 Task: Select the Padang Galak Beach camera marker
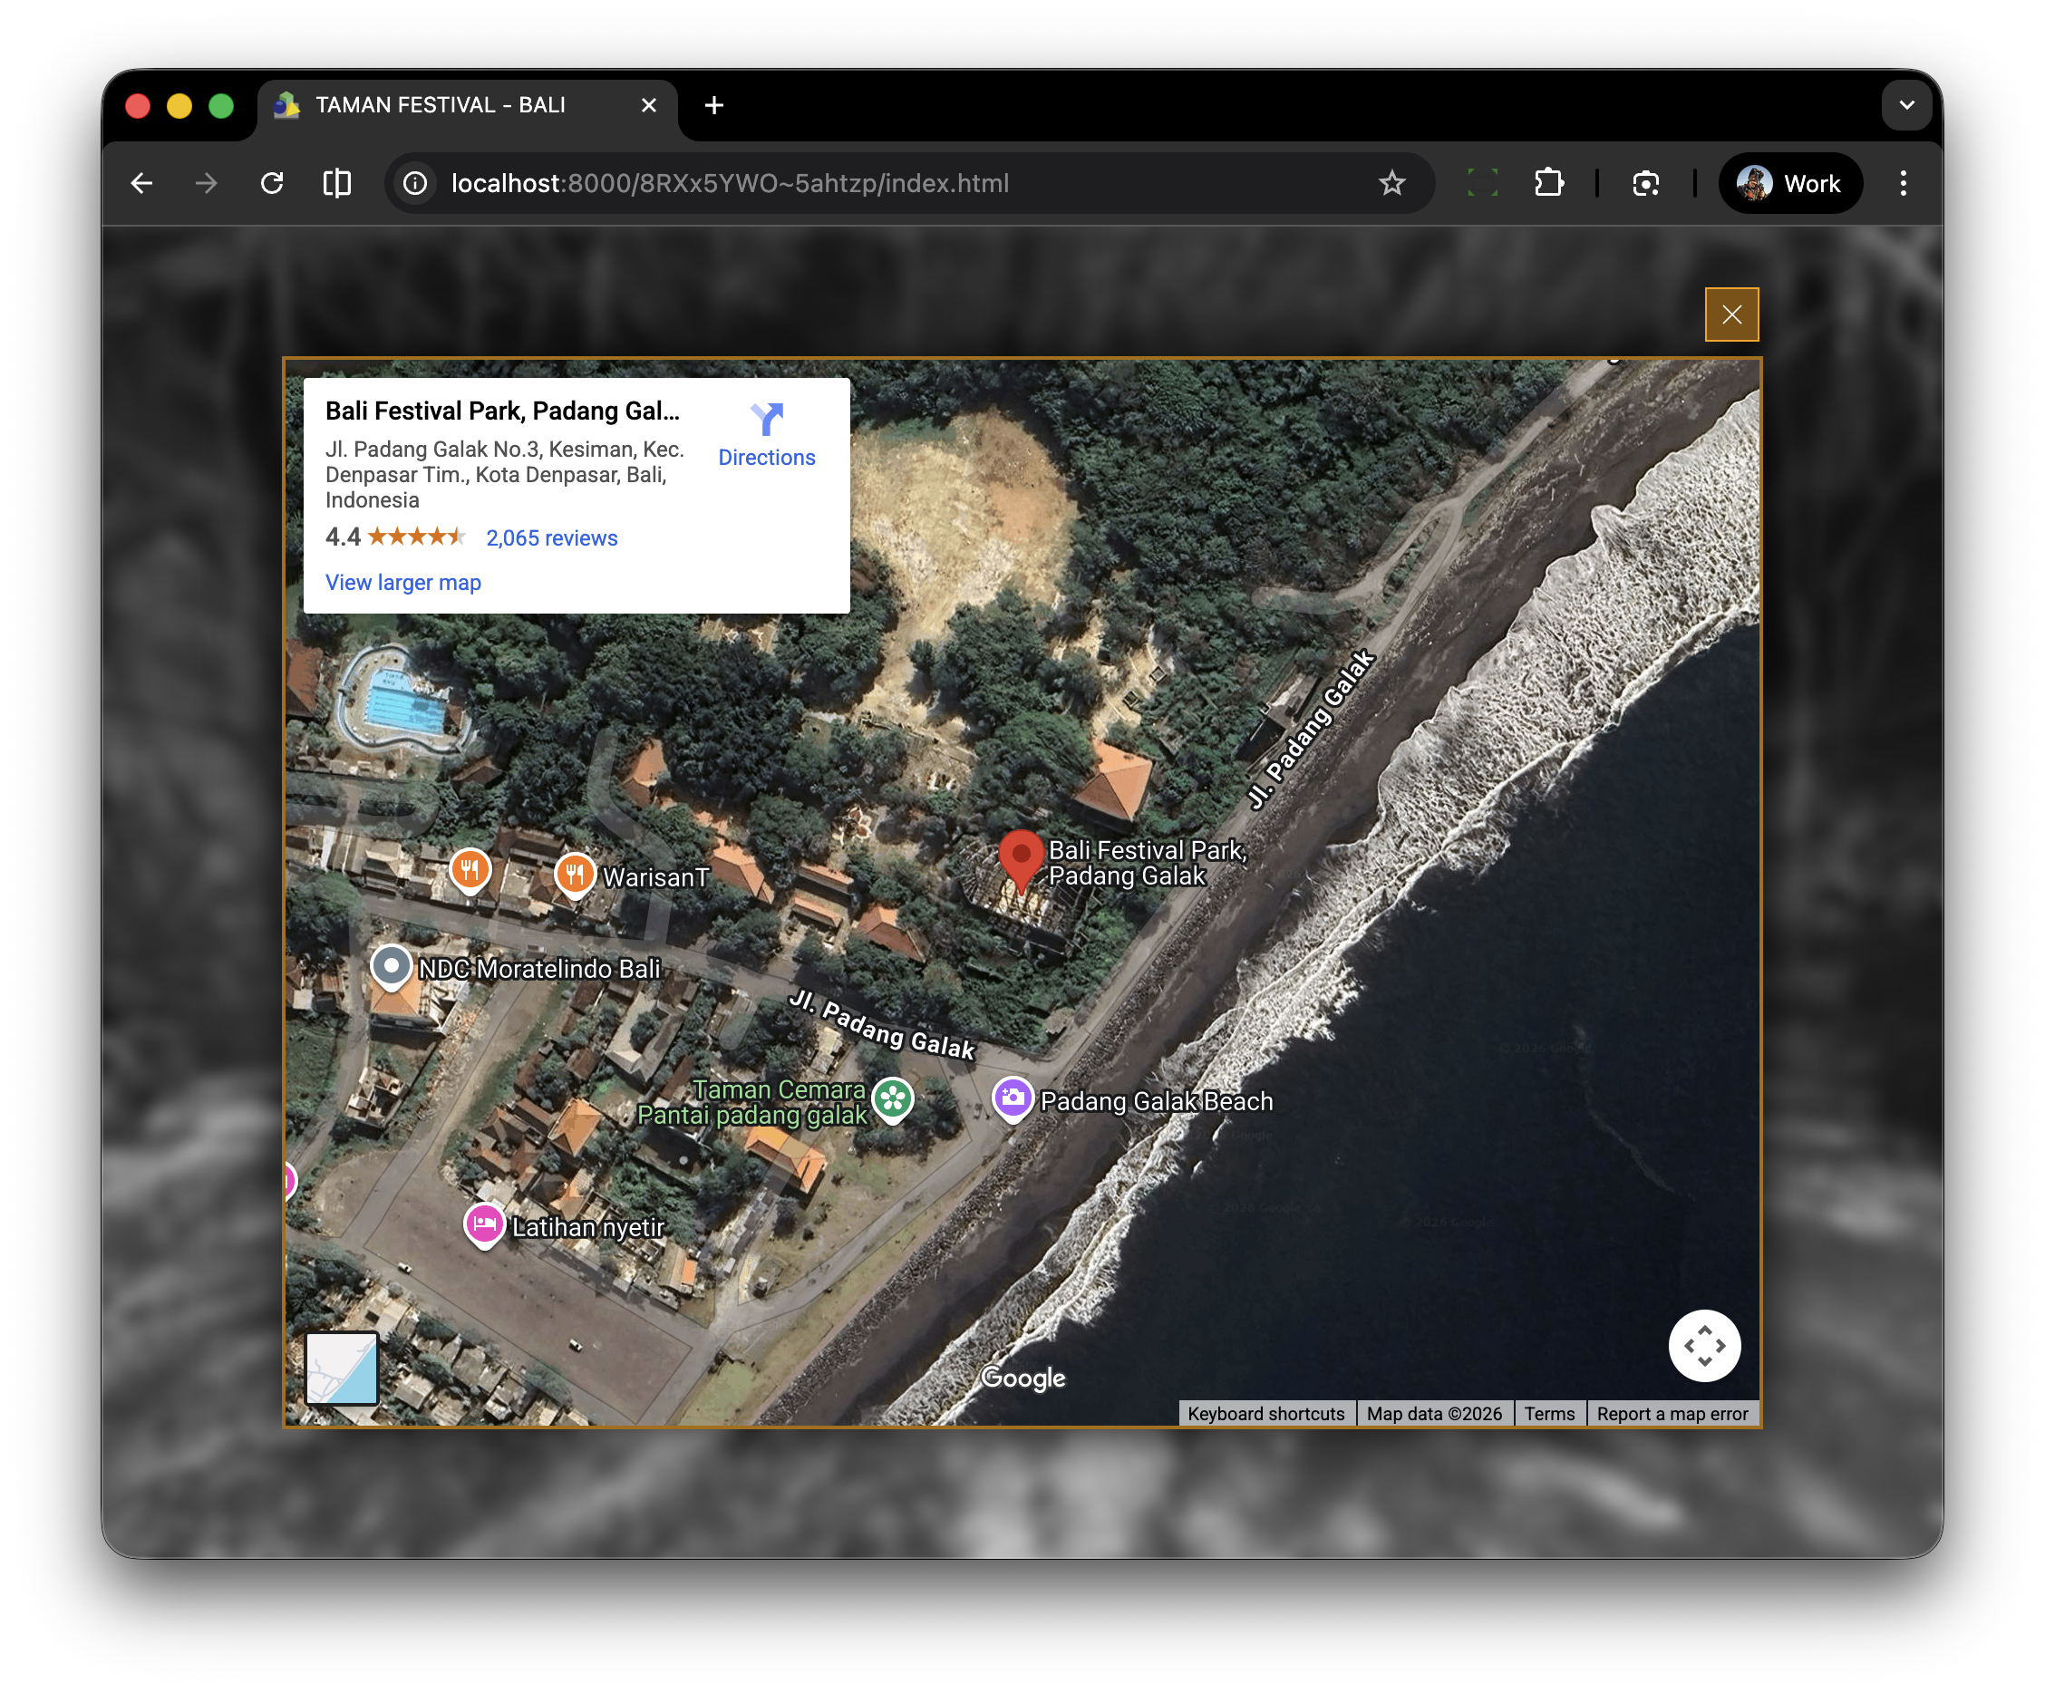tap(1013, 1098)
